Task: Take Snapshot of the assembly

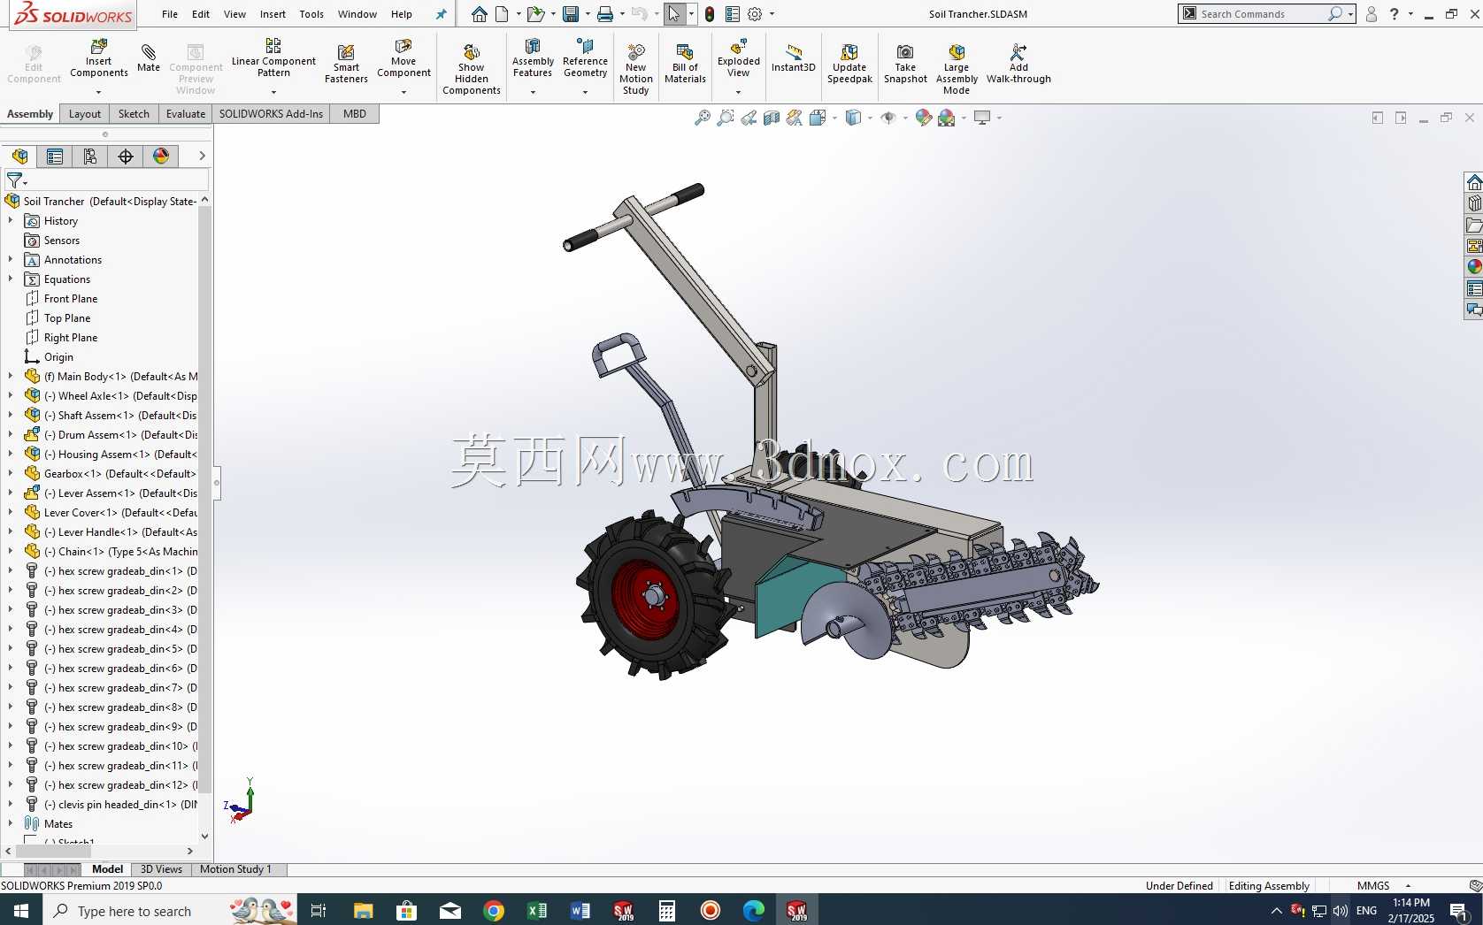Action: click(905, 64)
